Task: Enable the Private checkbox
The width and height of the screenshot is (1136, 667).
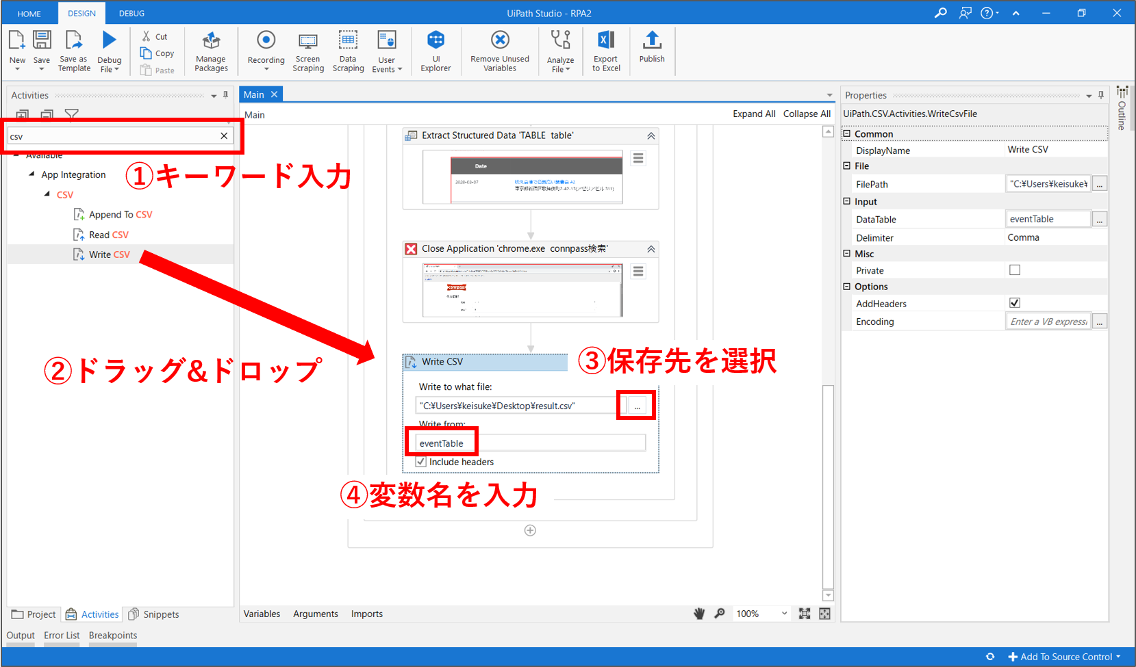Action: (1015, 270)
